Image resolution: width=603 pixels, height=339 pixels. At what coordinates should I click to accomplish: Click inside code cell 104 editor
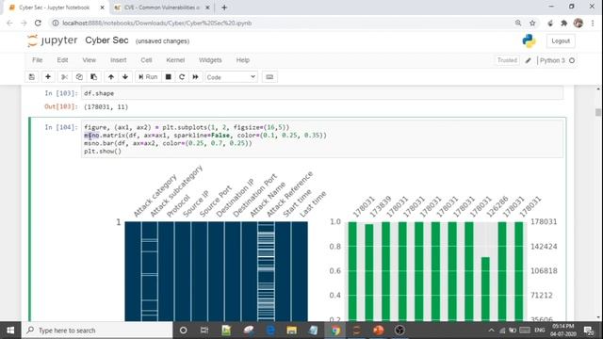coord(322,138)
